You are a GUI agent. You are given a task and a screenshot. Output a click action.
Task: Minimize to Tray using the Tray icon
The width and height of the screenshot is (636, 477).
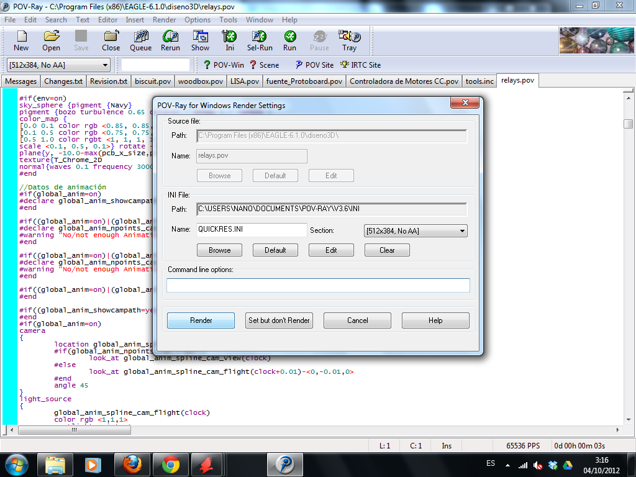coord(349,40)
